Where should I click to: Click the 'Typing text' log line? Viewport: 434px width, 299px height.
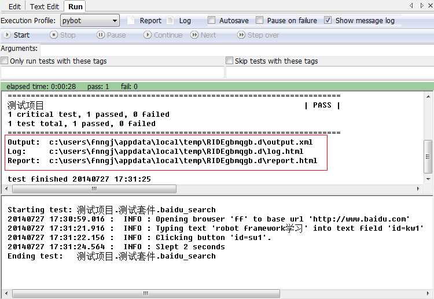(x=215, y=228)
